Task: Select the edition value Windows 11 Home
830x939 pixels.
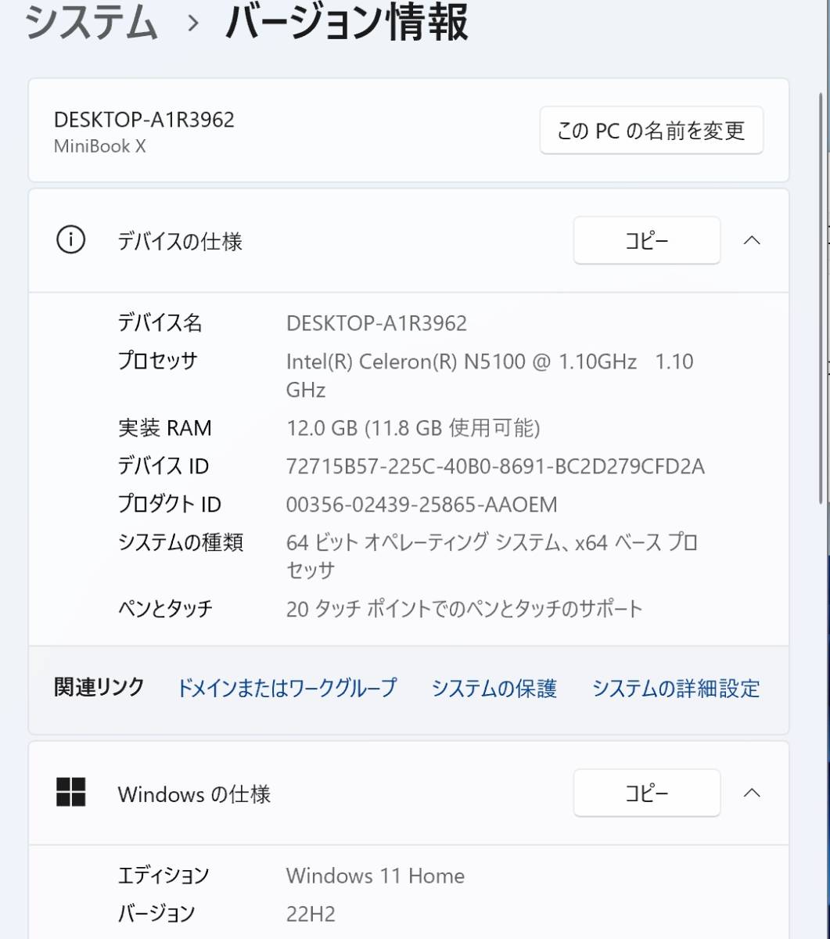Action: pos(375,876)
